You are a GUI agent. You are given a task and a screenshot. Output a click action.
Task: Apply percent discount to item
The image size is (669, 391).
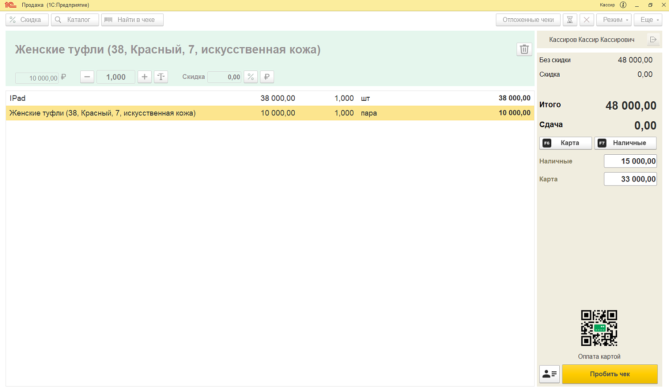tap(251, 77)
